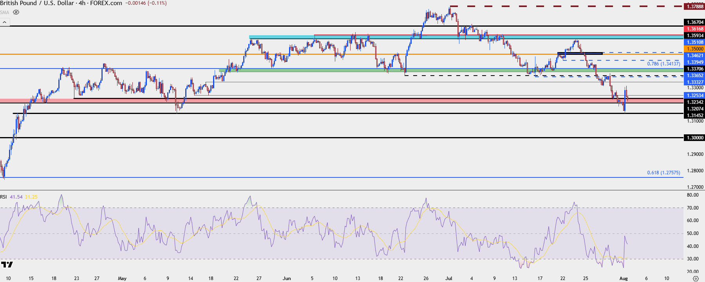Click the blue 1.32534 price tag

[x=694, y=96]
